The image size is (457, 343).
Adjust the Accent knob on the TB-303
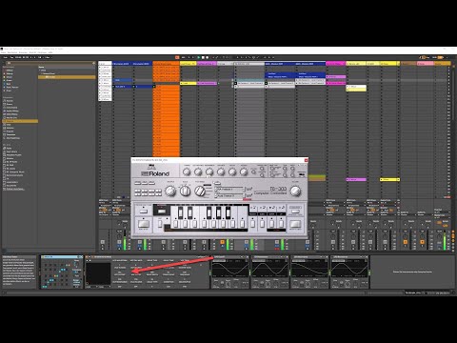[x=244, y=171]
